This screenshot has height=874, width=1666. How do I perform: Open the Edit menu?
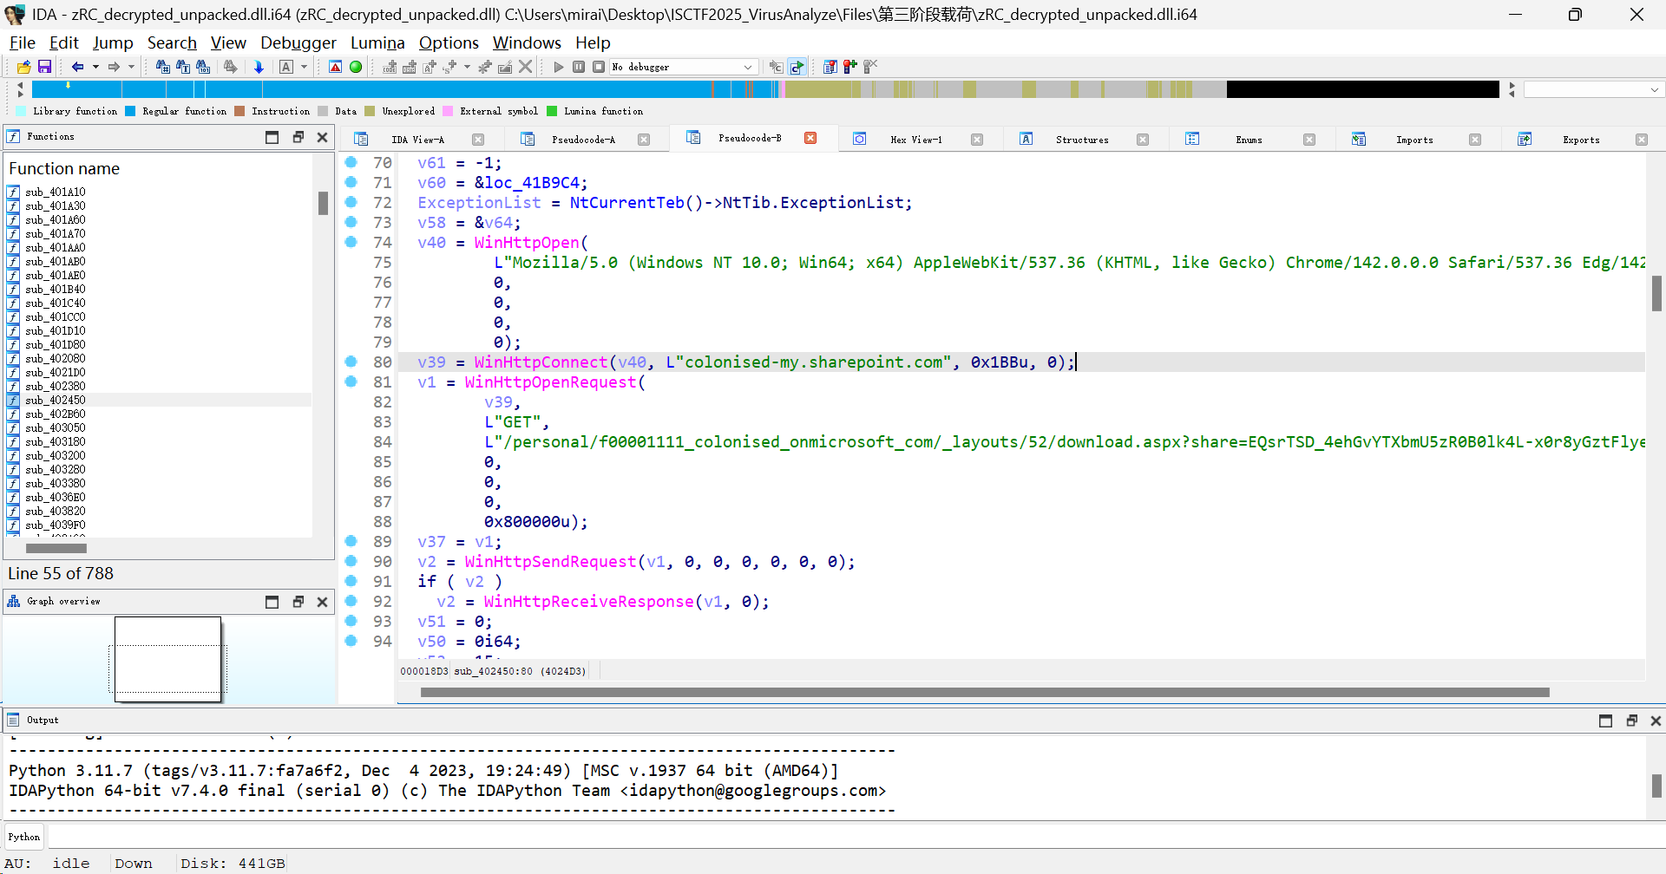click(x=64, y=42)
